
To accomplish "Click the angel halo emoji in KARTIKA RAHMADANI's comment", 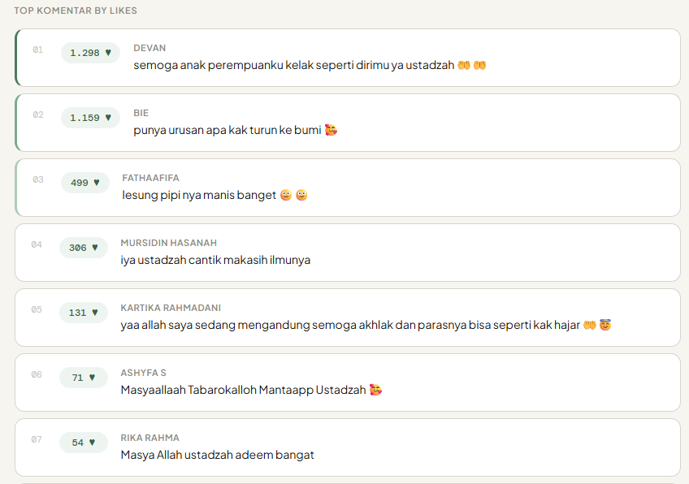I will (x=605, y=325).
